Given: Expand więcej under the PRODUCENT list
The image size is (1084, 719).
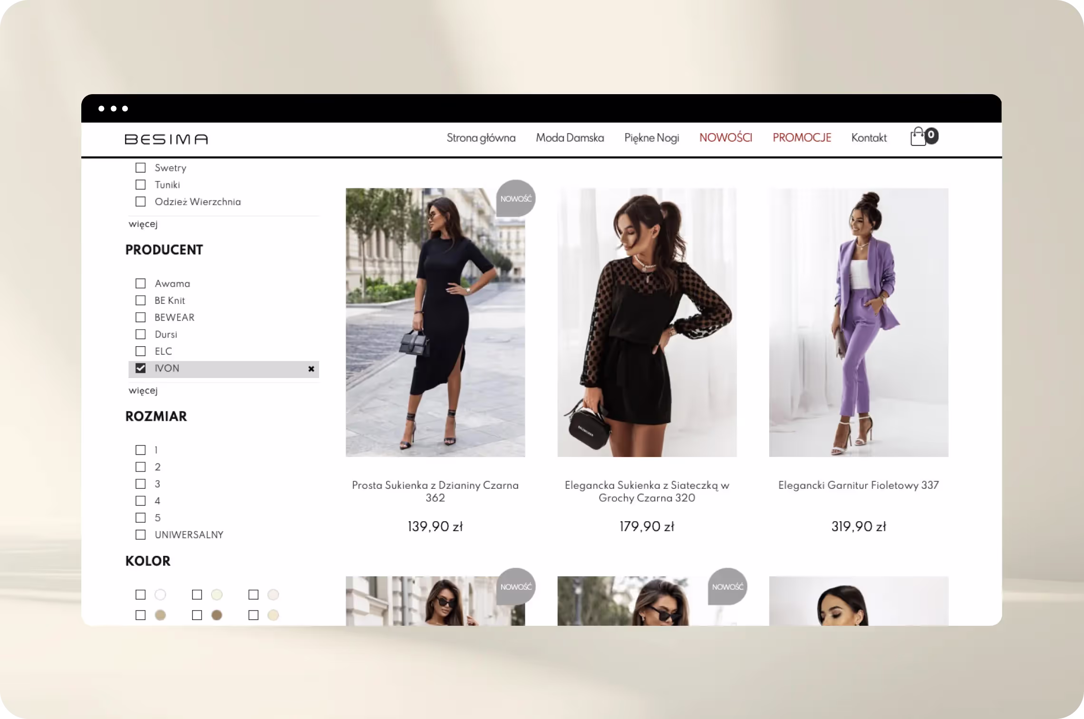Looking at the screenshot, I should pos(143,390).
